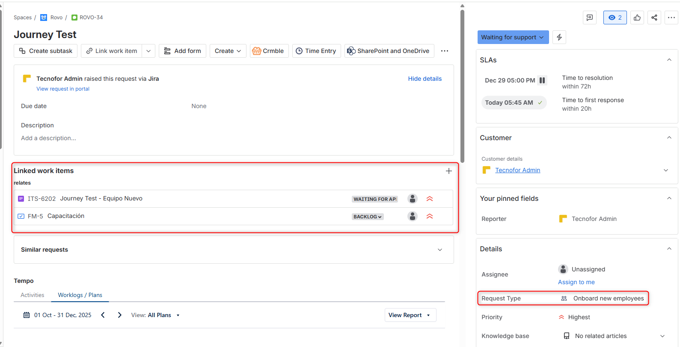
Task: Click the thumbs up vote icon
Action: [x=637, y=18]
